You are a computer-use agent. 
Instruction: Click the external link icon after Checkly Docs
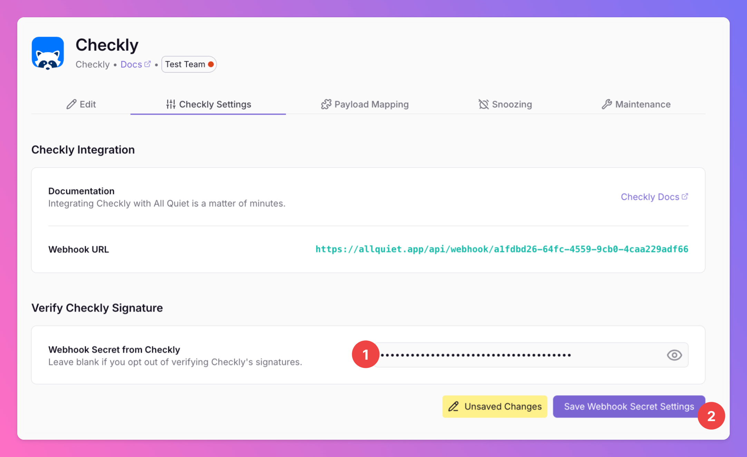pos(685,196)
